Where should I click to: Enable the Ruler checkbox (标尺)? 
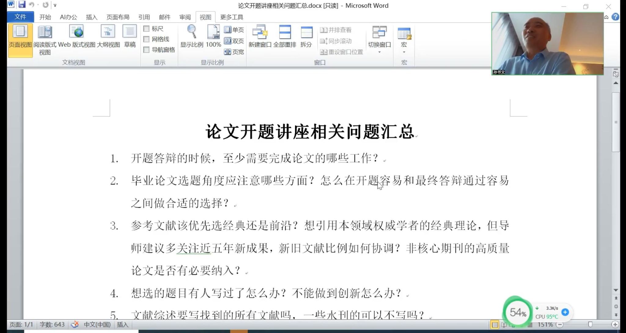(147, 29)
